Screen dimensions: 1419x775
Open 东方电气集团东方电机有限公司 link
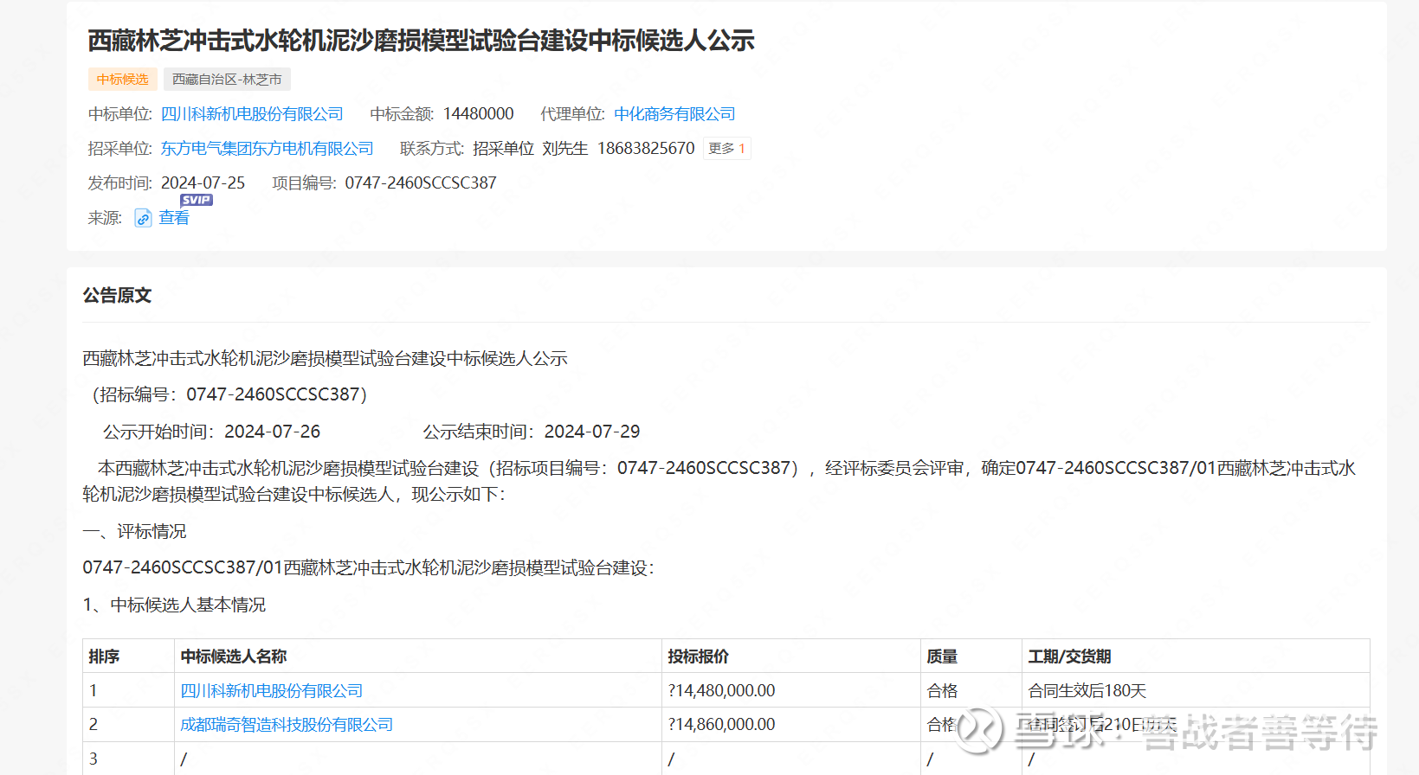click(x=267, y=149)
